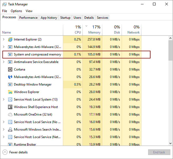173x159 pixels.
Task: Click the blue Malwarebytes logo icon
Action: (10, 77)
